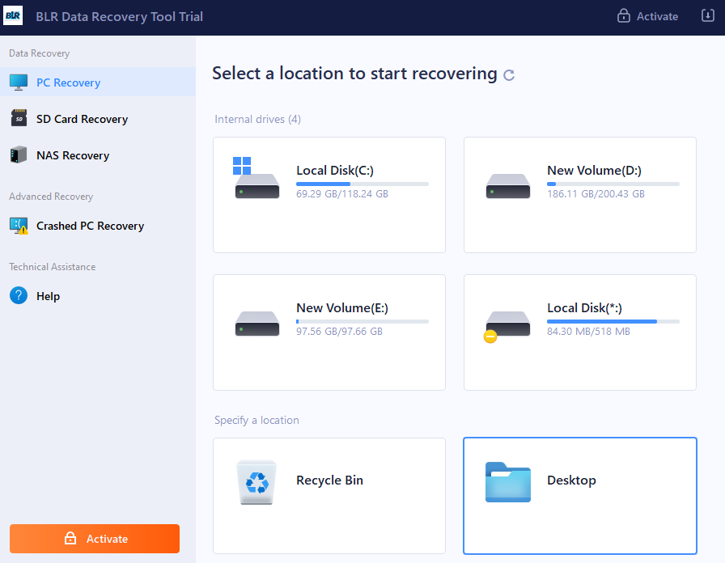Click the Local Disk(*:) usage bar

coord(613,321)
